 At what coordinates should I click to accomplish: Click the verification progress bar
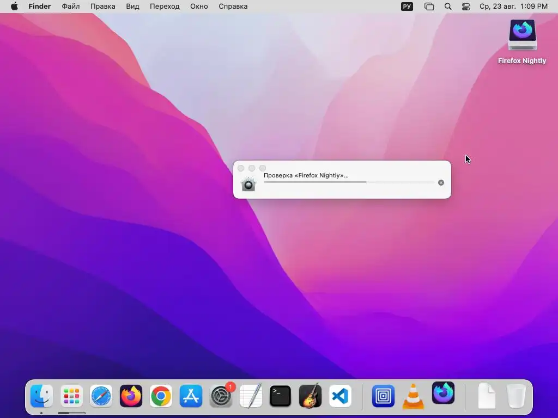349,182
